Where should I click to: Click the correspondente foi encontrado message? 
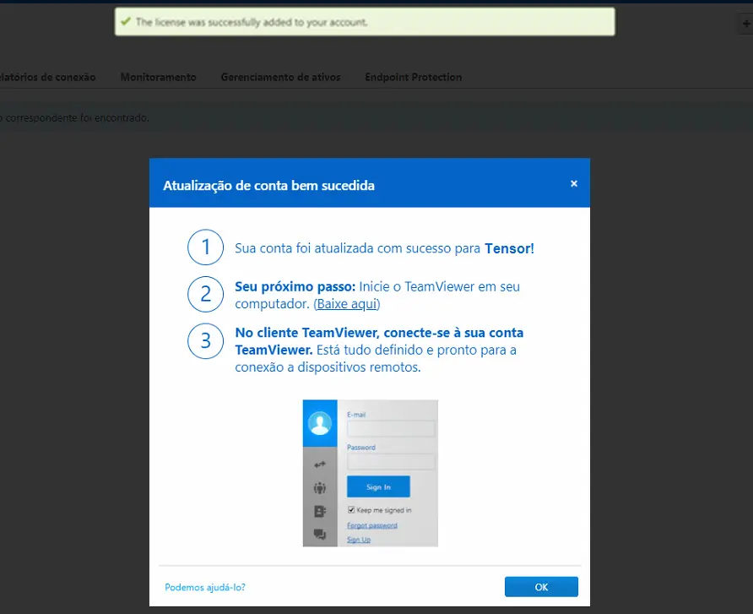point(76,117)
